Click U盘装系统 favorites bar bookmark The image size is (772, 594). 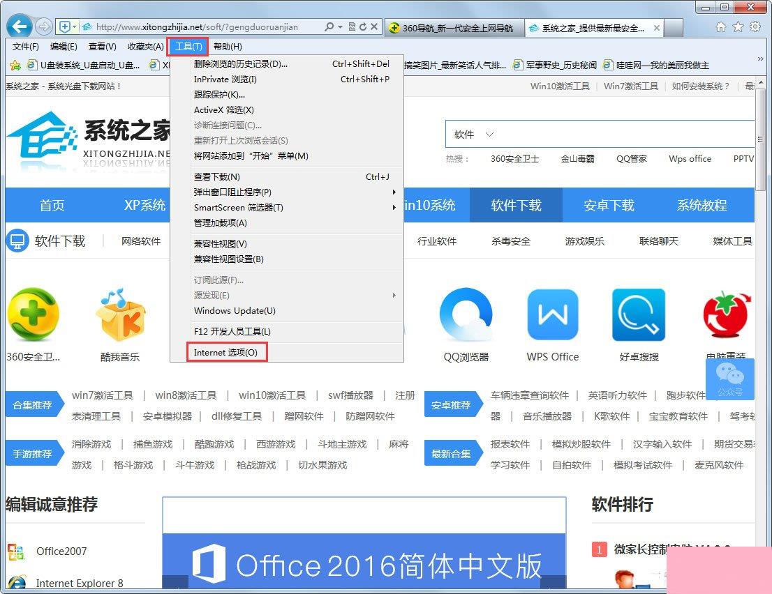84,65
